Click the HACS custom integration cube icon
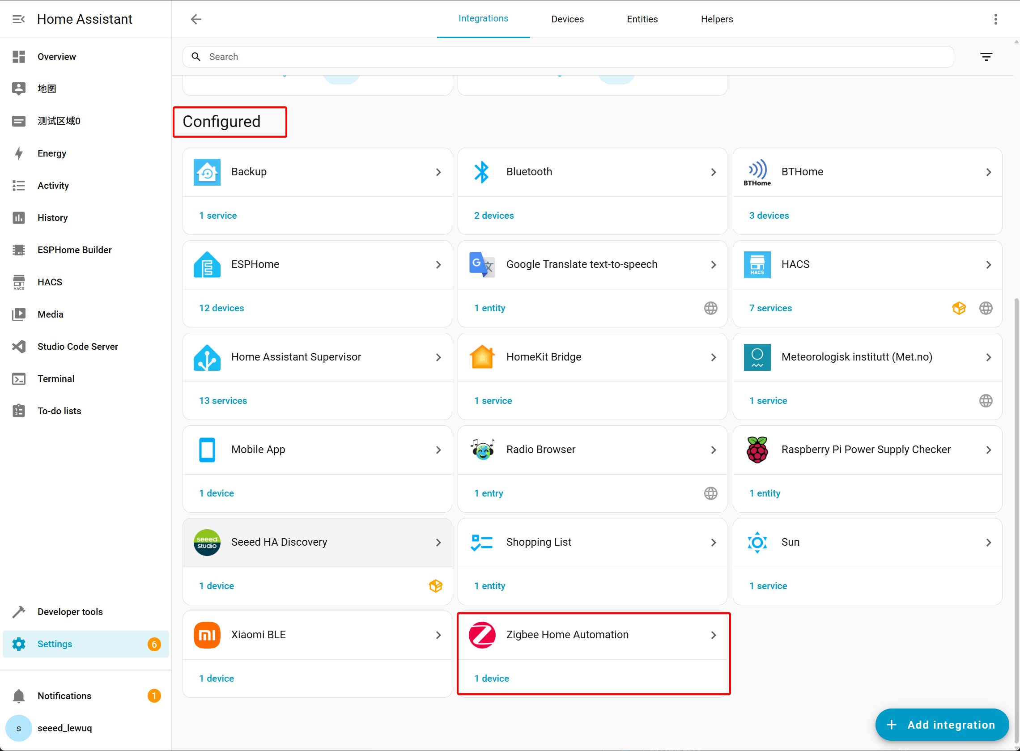 click(959, 308)
